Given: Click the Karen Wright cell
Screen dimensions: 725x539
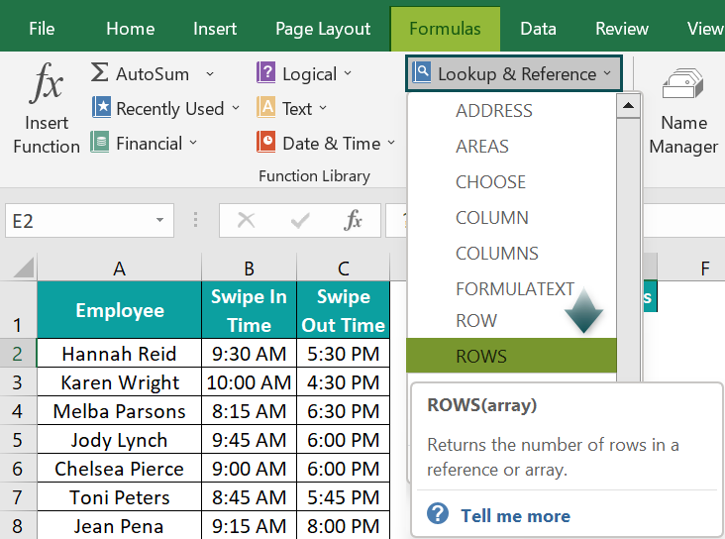Looking at the screenshot, I should tap(119, 382).
